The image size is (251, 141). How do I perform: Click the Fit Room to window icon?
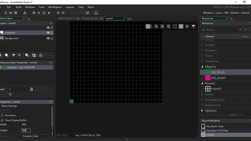click(175, 26)
